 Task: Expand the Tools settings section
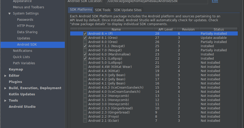pyautogui.click(x=5, y=101)
